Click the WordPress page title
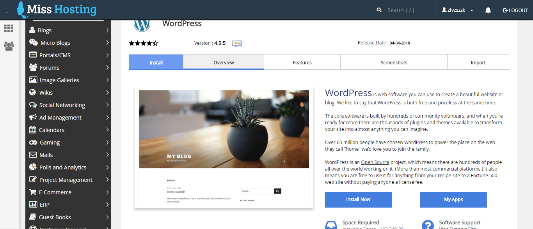 pos(182,23)
